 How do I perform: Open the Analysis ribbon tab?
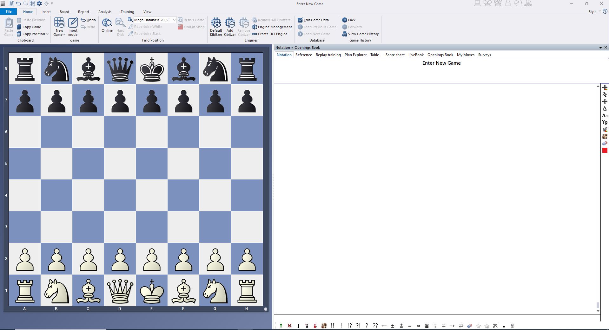point(105,12)
